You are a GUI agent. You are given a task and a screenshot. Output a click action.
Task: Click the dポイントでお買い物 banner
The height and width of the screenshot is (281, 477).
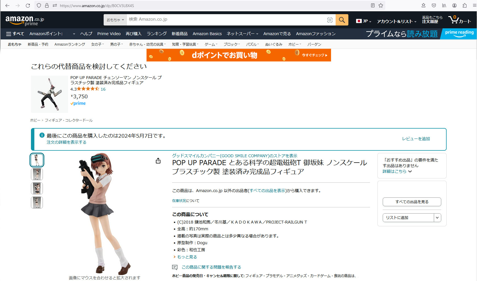point(239,55)
